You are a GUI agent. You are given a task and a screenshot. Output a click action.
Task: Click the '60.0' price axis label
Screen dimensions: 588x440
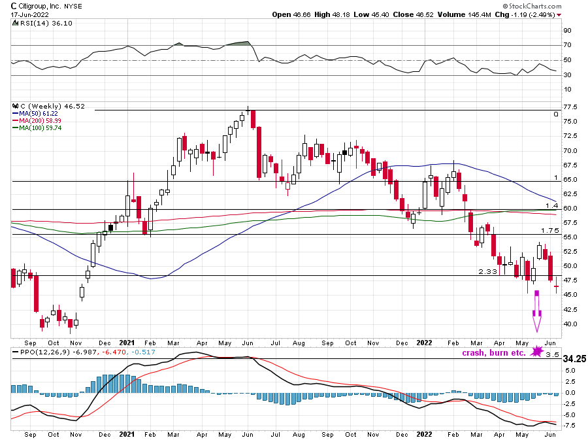570,209
